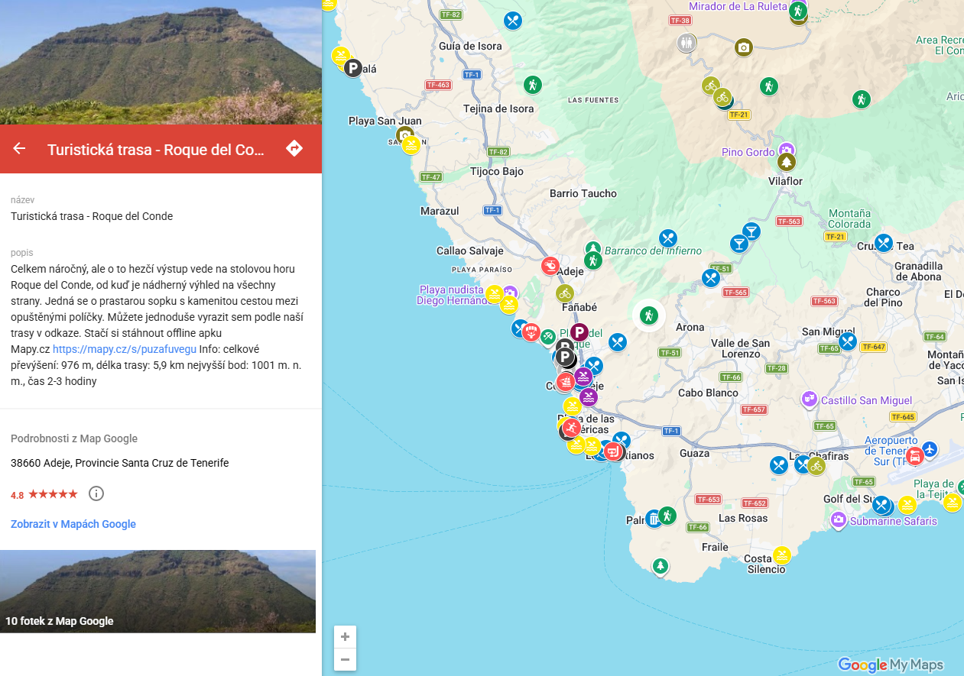Zoom in with the plus button on the map
The image size is (964, 676).
345,636
